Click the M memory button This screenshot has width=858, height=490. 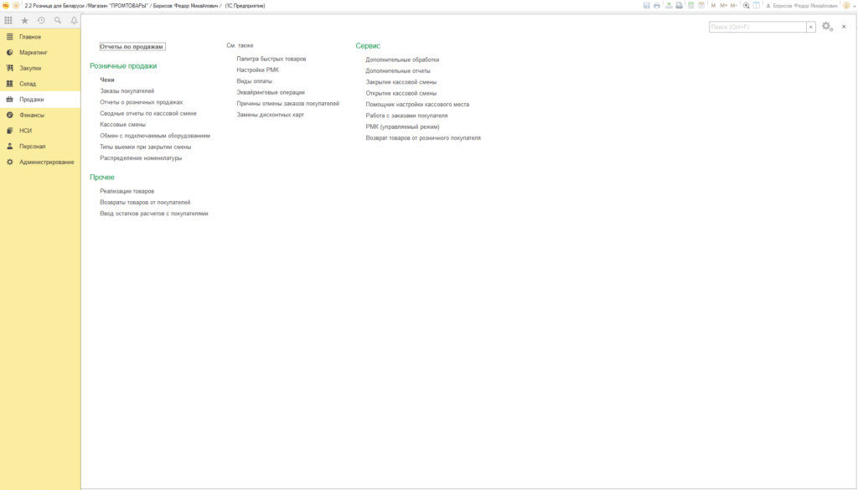(713, 6)
